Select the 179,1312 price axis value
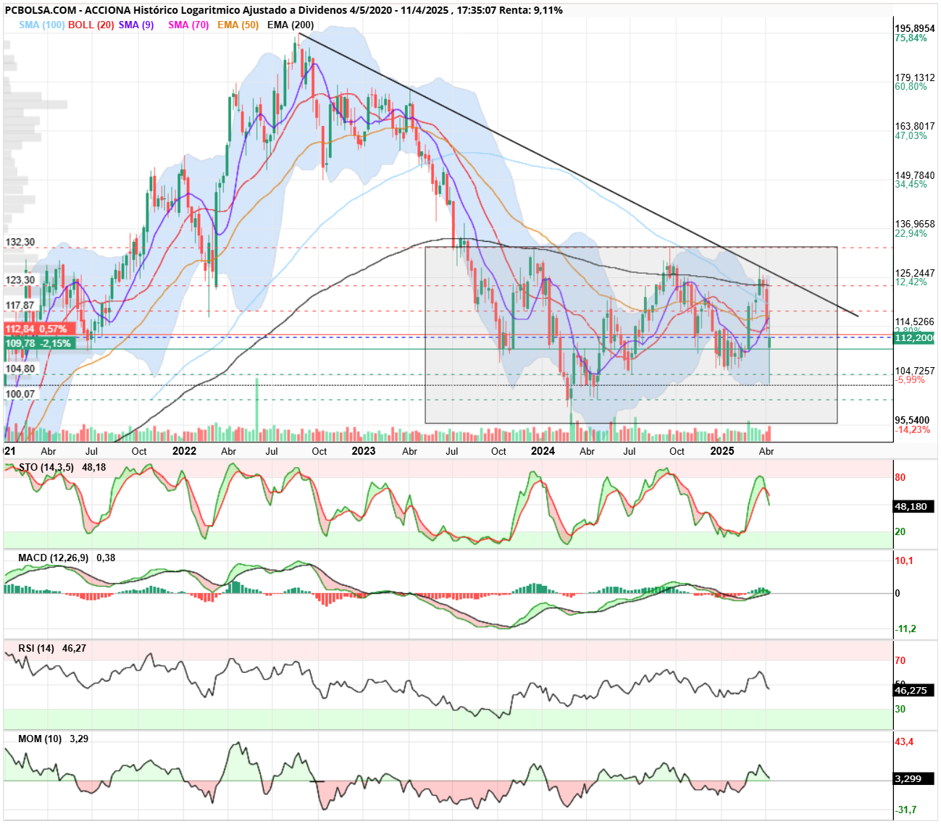 (x=915, y=77)
